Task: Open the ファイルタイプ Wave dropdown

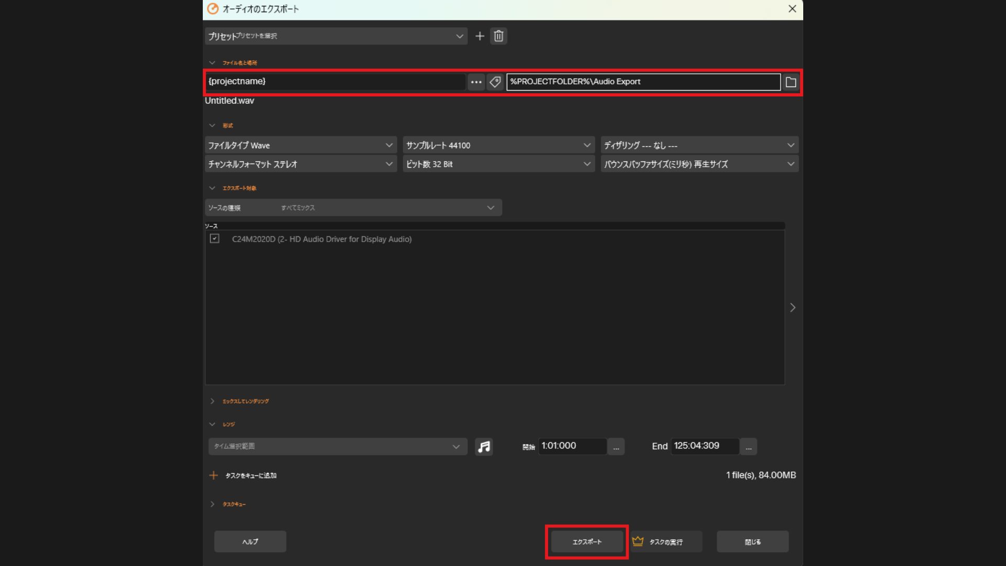Action: tap(301, 145)
